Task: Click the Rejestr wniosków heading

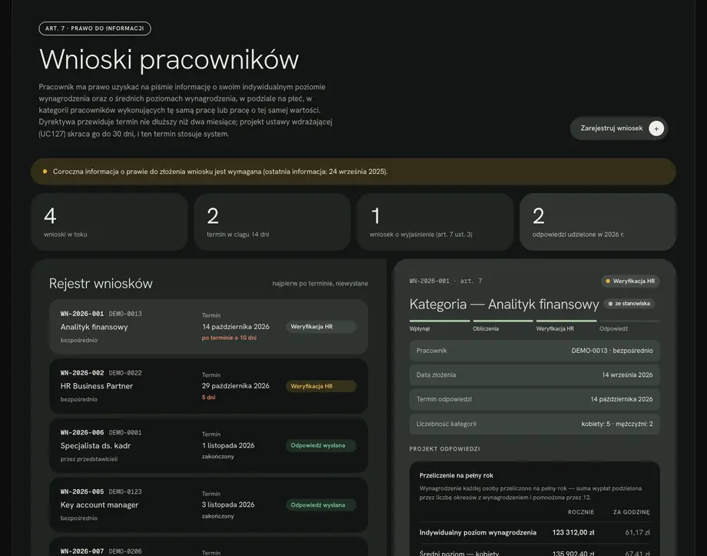Action: point(101,284)
